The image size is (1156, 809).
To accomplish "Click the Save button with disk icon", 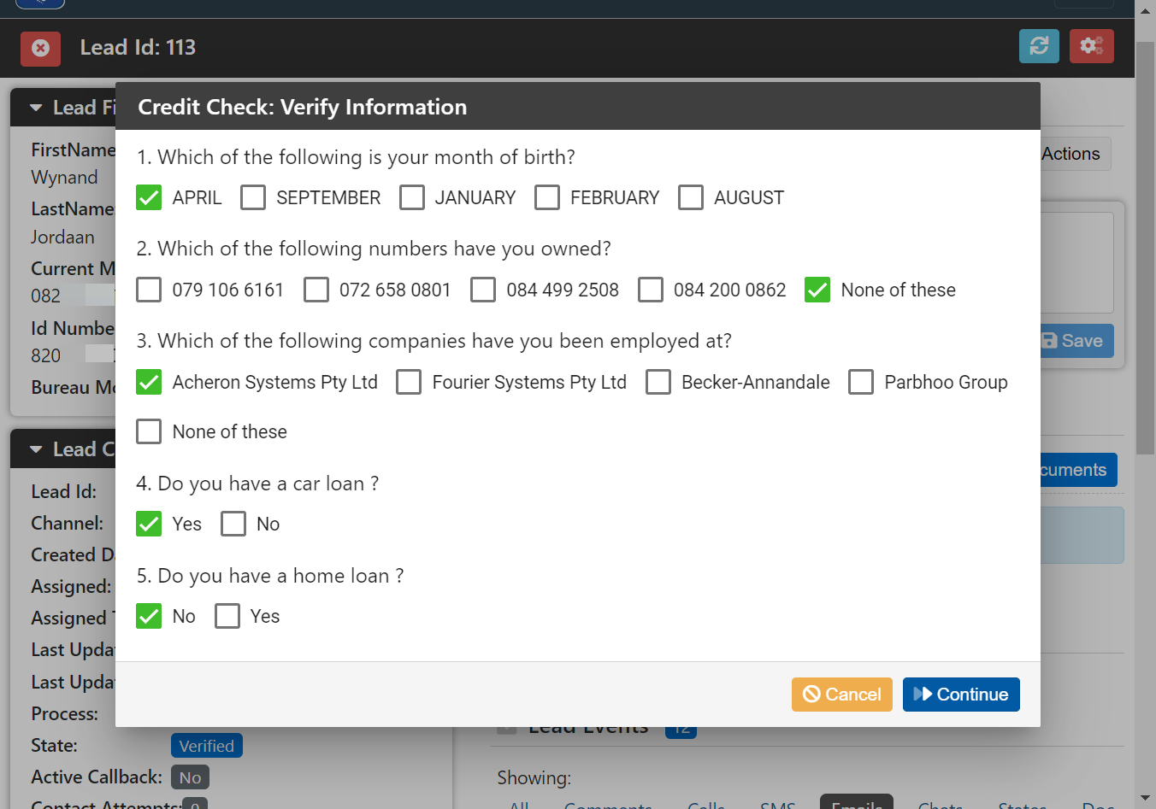I will (x=1076, y=341).
